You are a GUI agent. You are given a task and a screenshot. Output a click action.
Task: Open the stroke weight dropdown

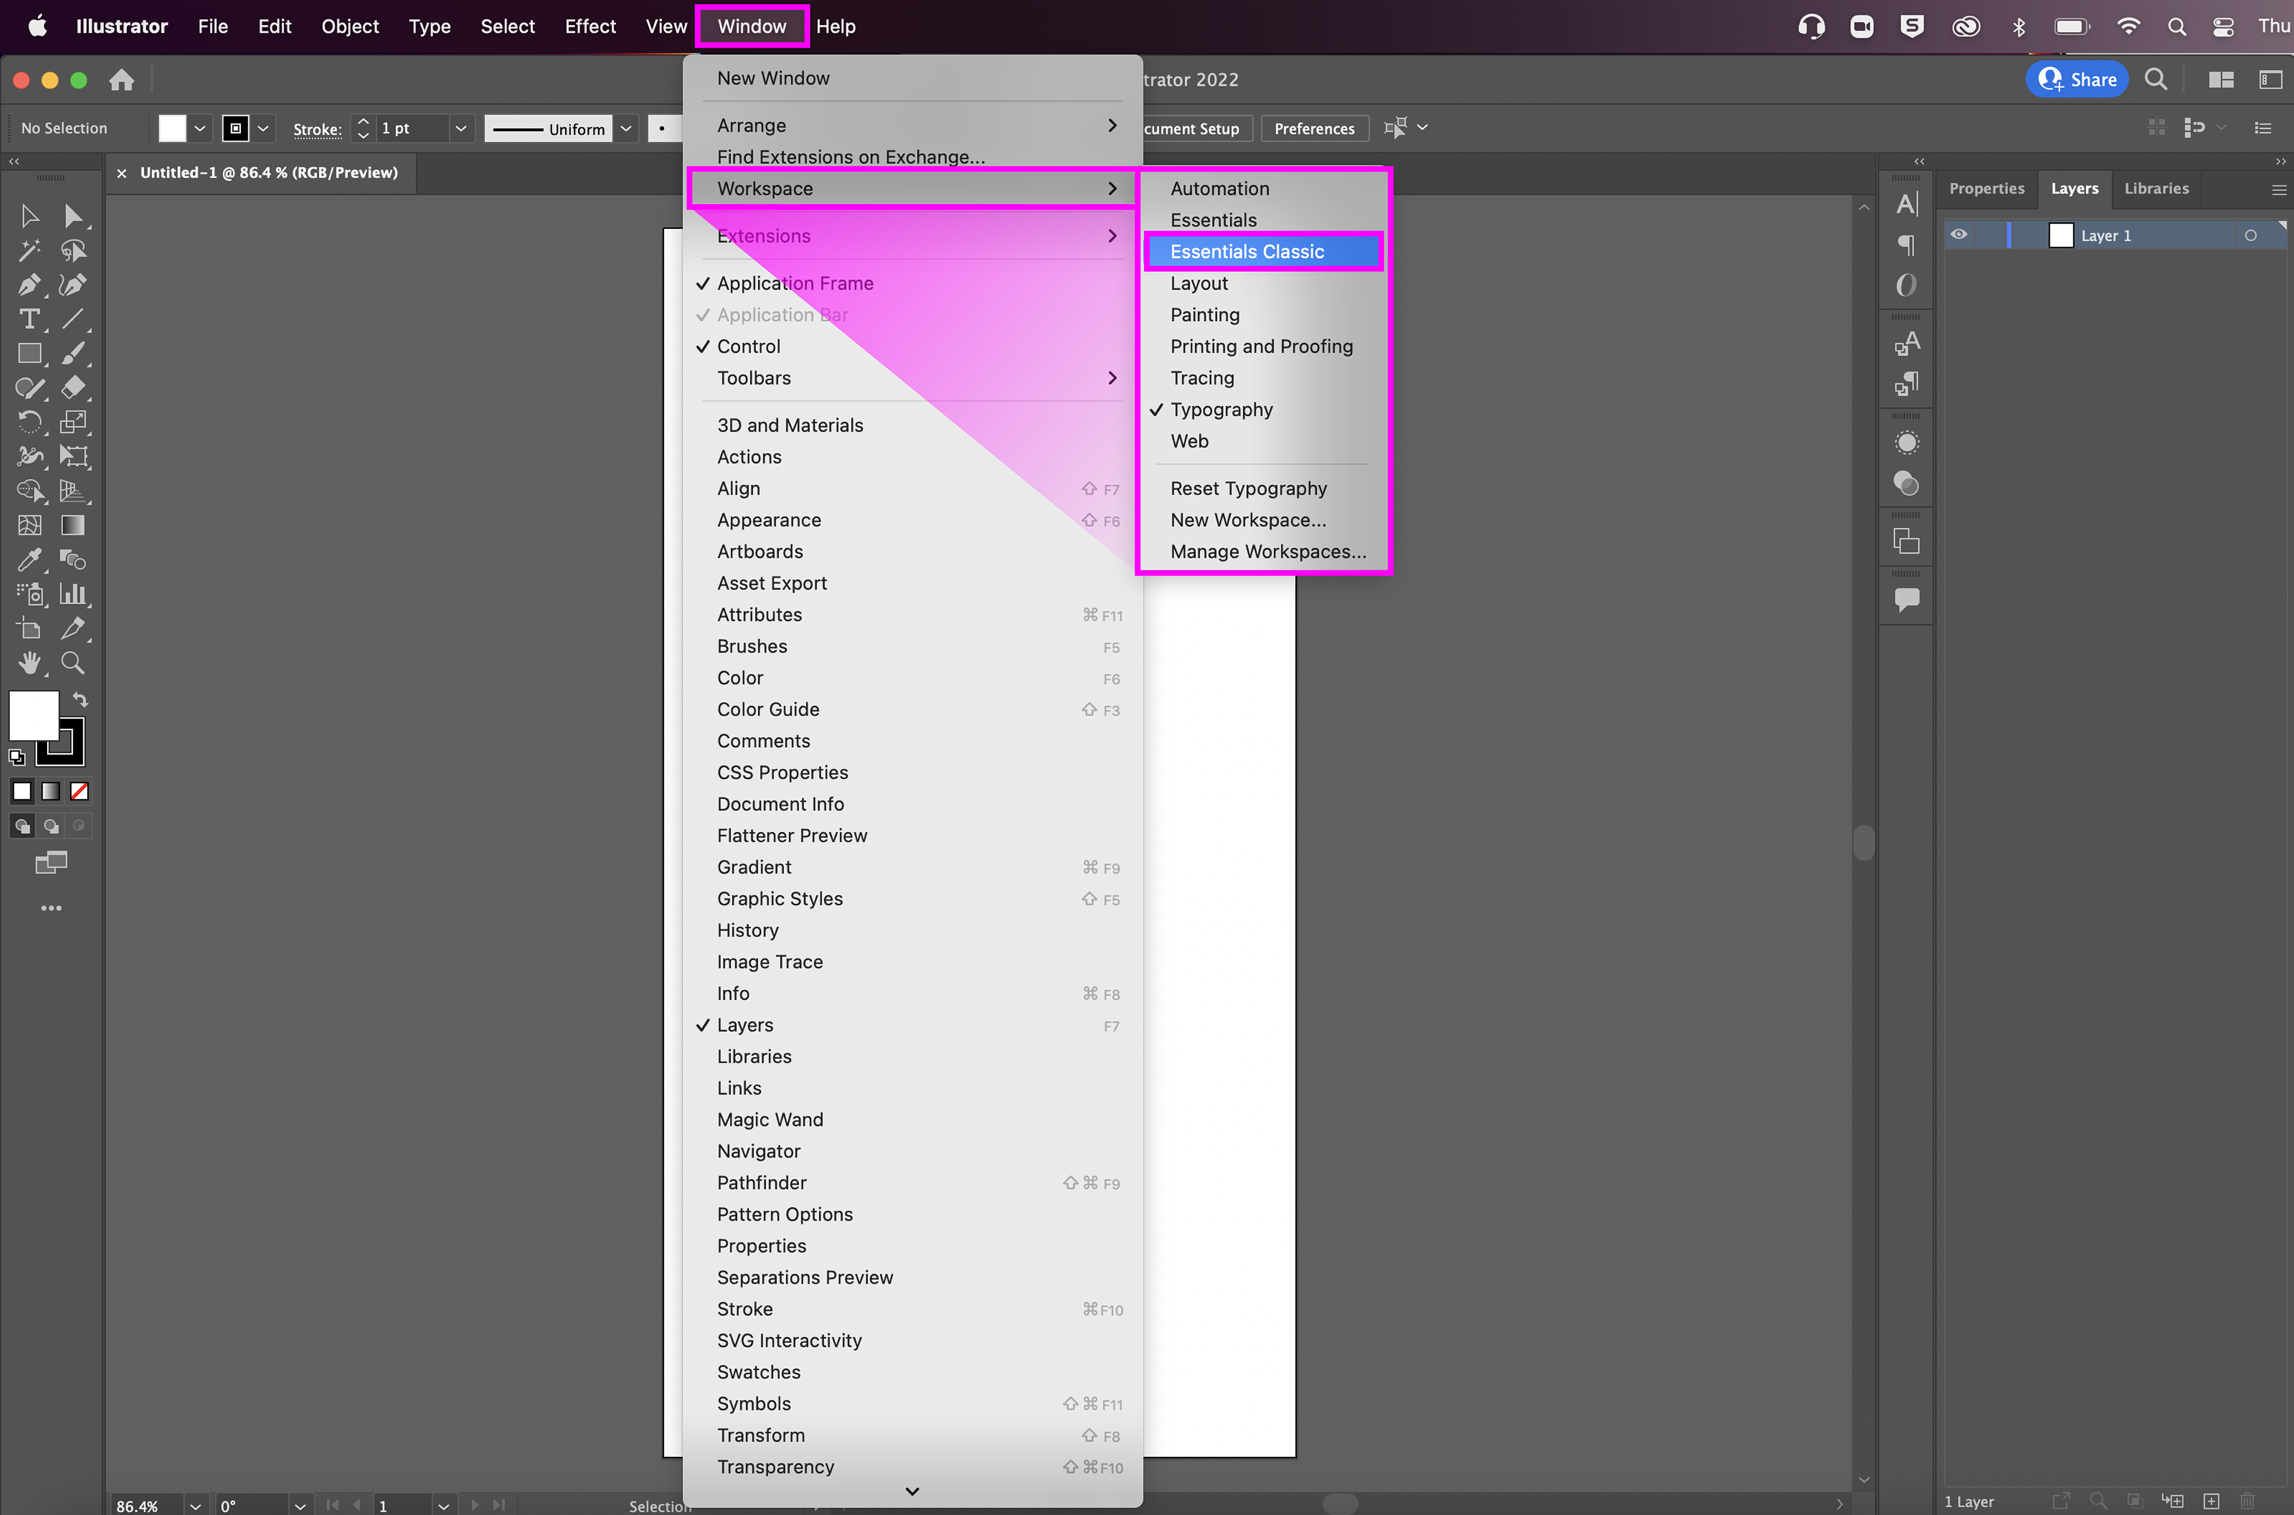pos(461,128)
